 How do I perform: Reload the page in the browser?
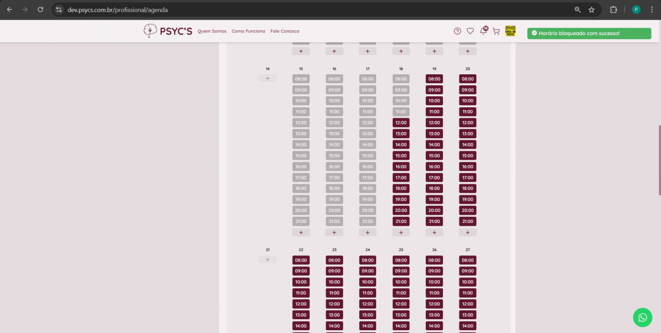40,9
